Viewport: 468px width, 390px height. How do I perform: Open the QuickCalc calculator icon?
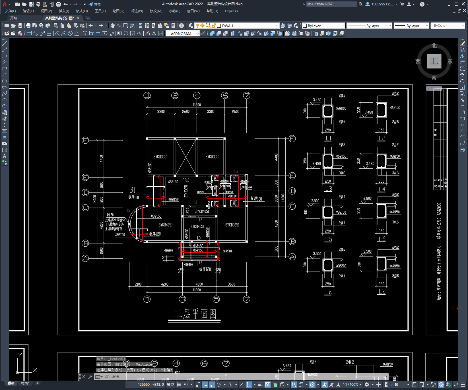point(173,26)
